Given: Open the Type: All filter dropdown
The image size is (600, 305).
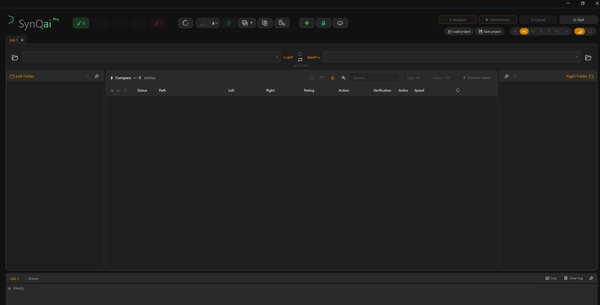Looking at the screenshot, I should [414, 78].
